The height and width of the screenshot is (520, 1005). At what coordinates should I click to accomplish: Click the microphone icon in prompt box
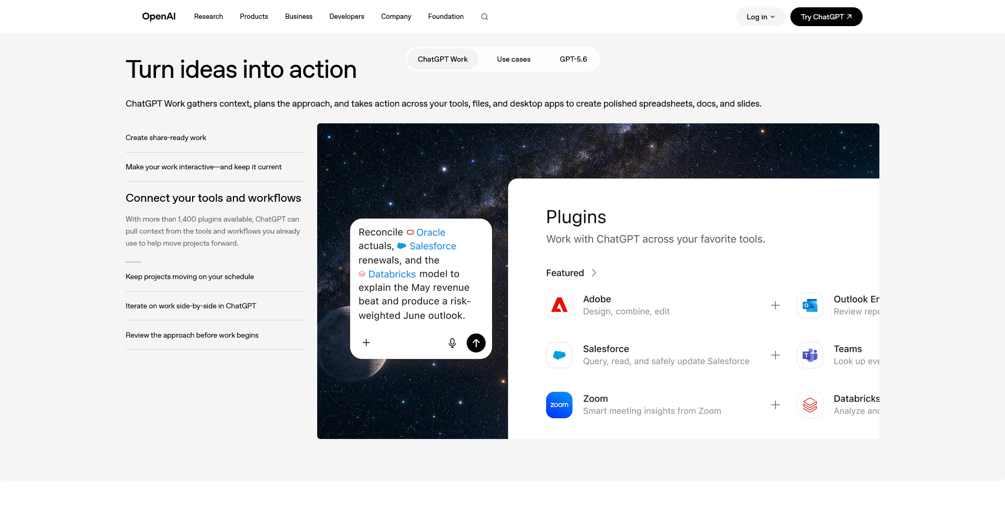[452, 343]
